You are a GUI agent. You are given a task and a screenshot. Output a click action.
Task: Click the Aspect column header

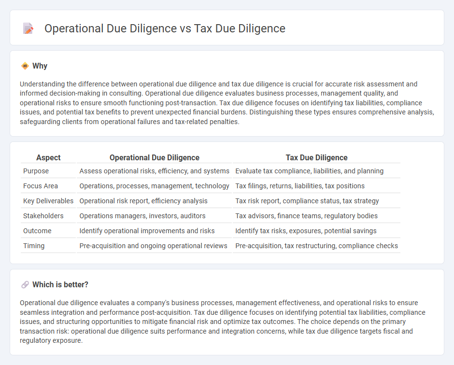click(48, 158)
